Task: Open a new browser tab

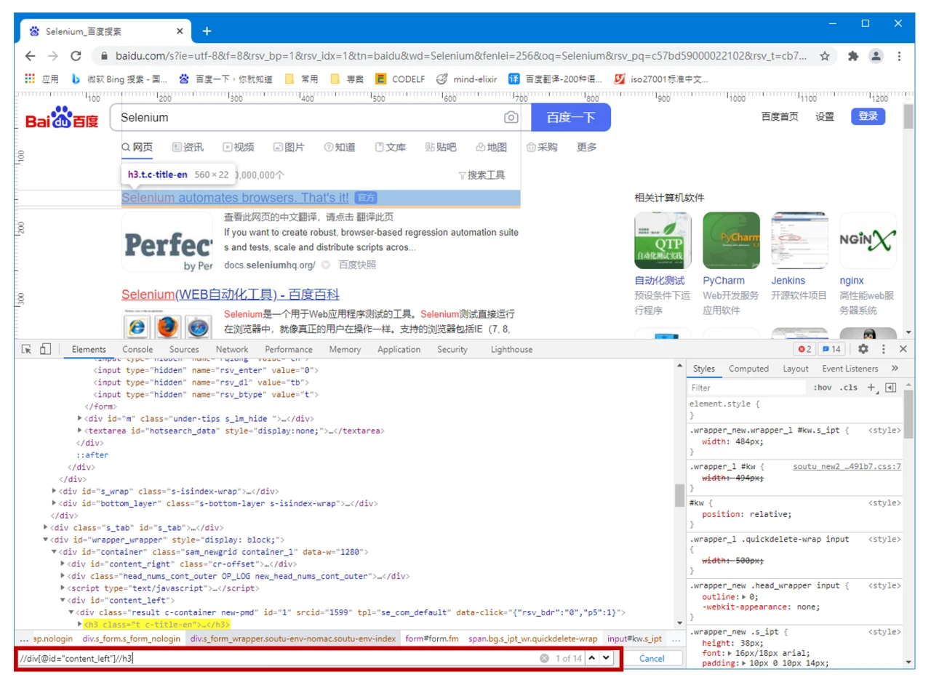Action: coord(207,31)
